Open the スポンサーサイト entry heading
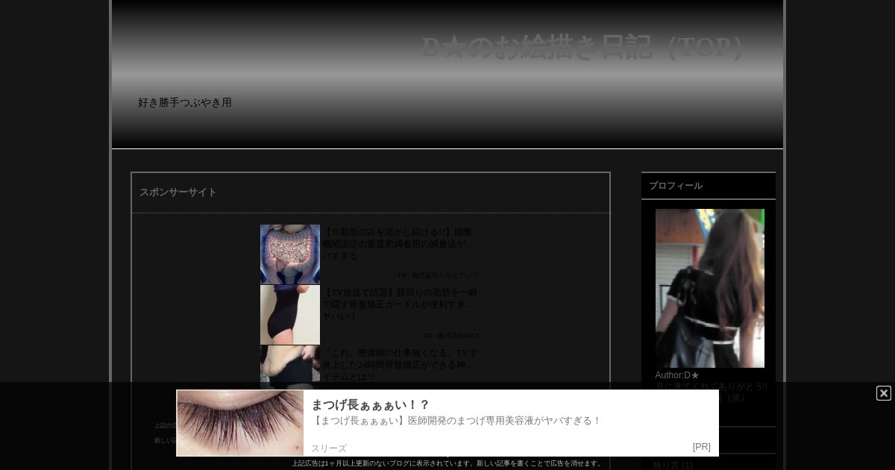 pyautogui.click(x=178, y=192)
